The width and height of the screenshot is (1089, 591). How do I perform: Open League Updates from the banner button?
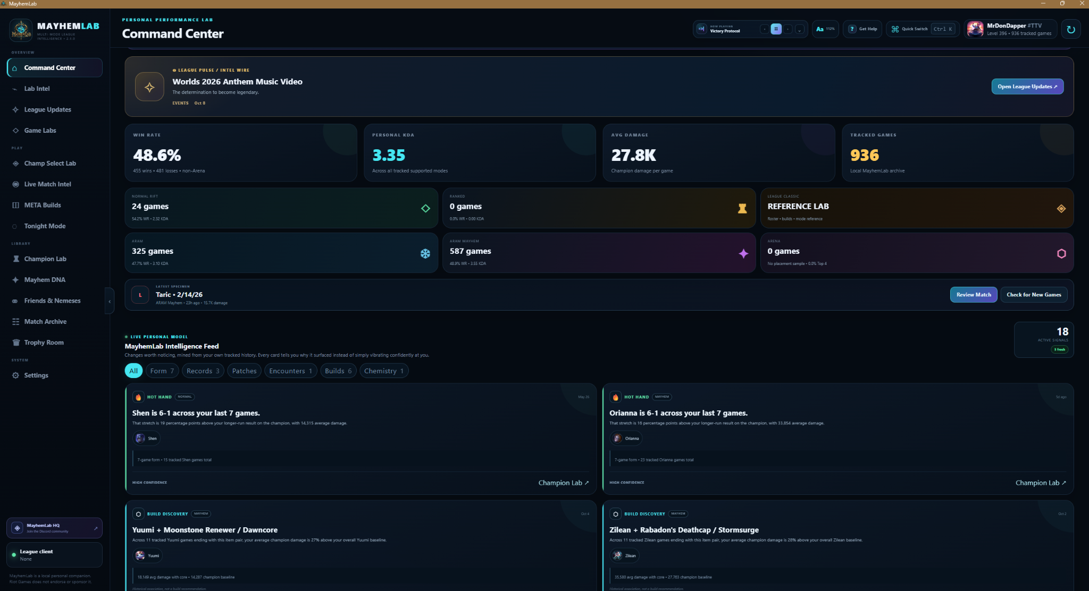point(1027,87)
